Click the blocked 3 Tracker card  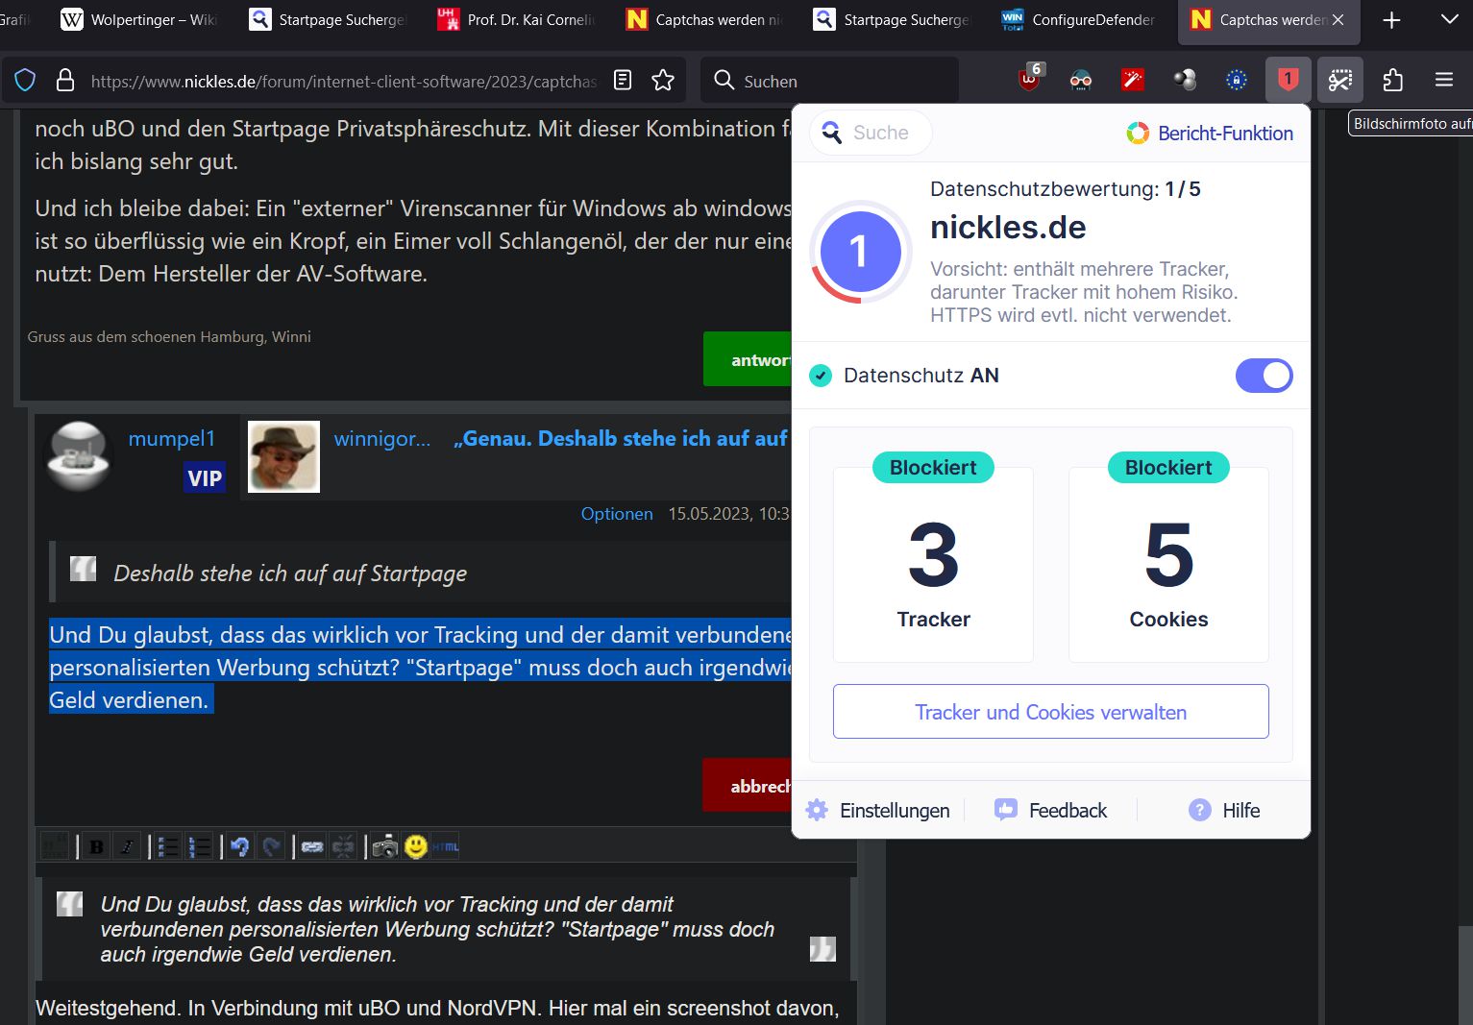(x=933, y=564)
